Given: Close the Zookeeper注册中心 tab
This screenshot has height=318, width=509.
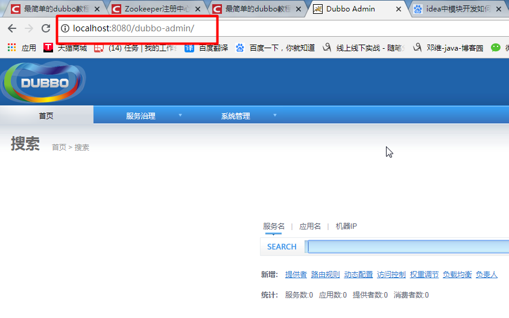Looking at the screenshot, I should click(x=198, y=9).
